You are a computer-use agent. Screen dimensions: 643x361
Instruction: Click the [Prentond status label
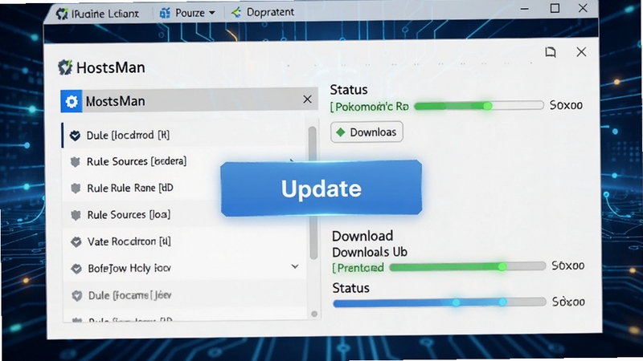[358, 268]
